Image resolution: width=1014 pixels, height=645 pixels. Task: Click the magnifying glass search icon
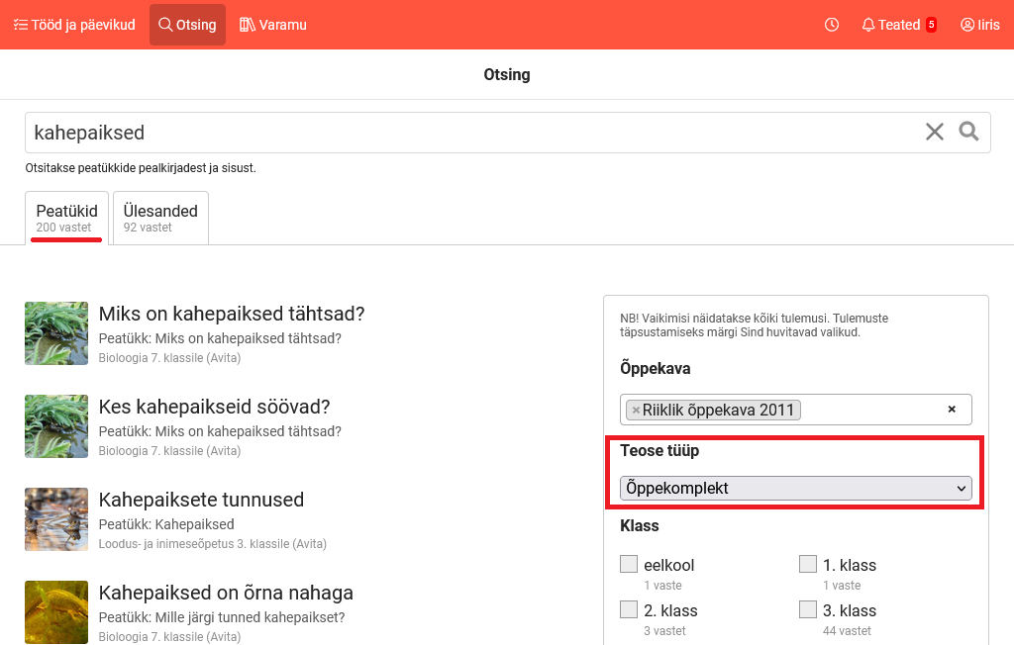coord(968,132)
